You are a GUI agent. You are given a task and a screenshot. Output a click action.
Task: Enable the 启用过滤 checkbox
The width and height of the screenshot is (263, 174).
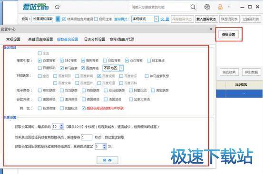coord(96,19)
